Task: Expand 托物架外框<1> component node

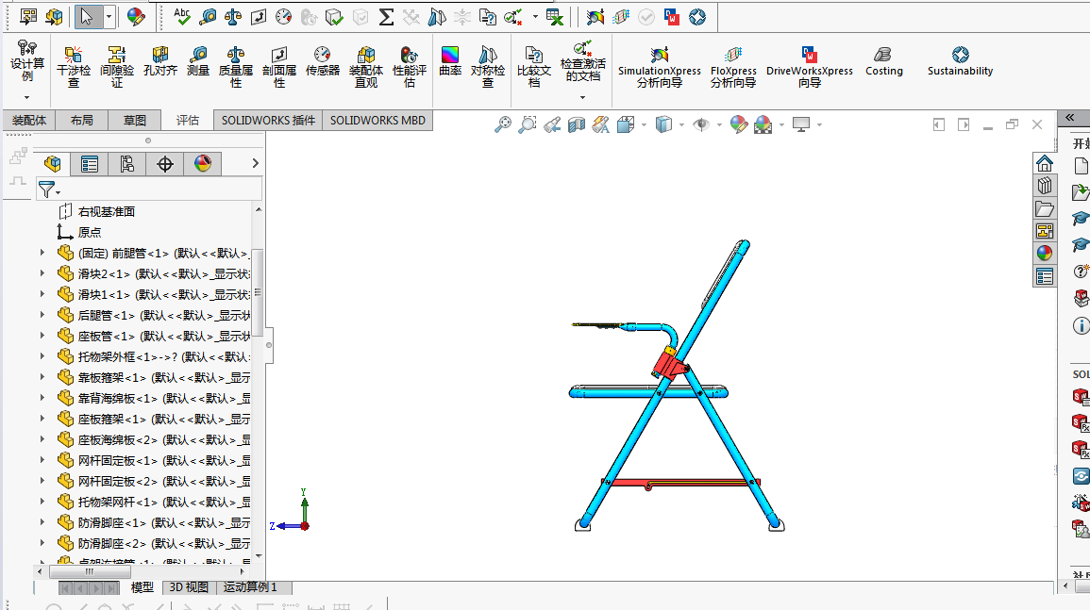Action: coord(42,356)
